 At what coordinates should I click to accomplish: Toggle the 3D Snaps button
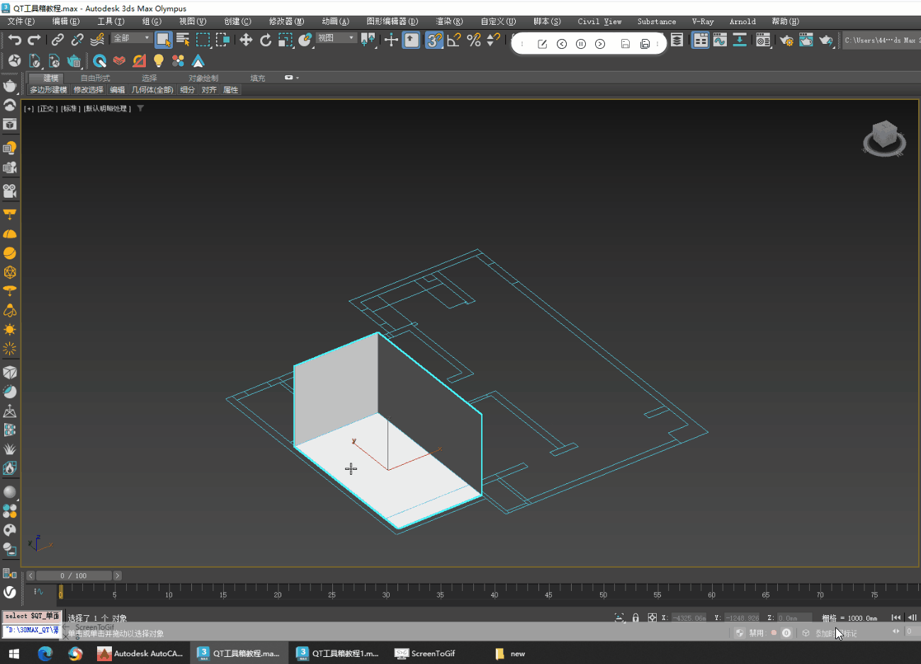click(x=434, y=40)
